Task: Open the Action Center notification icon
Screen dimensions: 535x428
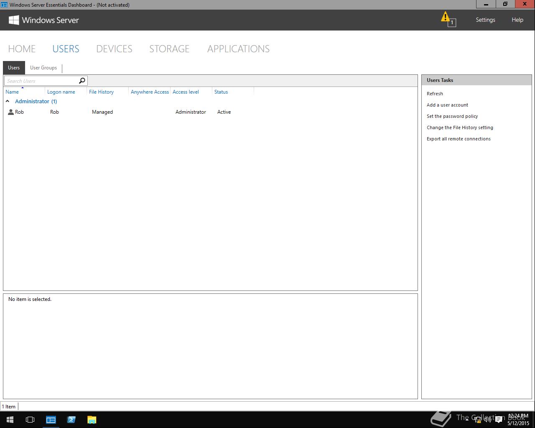Action: 499,420
